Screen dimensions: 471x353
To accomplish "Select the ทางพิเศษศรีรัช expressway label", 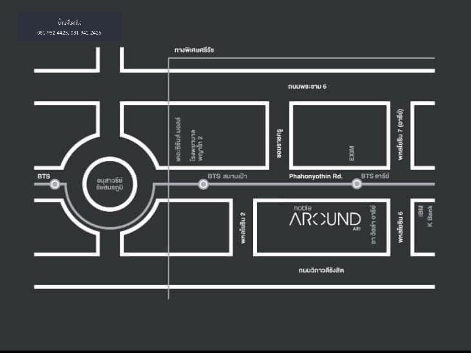I will pyautogui.click(x=194, y=51).
